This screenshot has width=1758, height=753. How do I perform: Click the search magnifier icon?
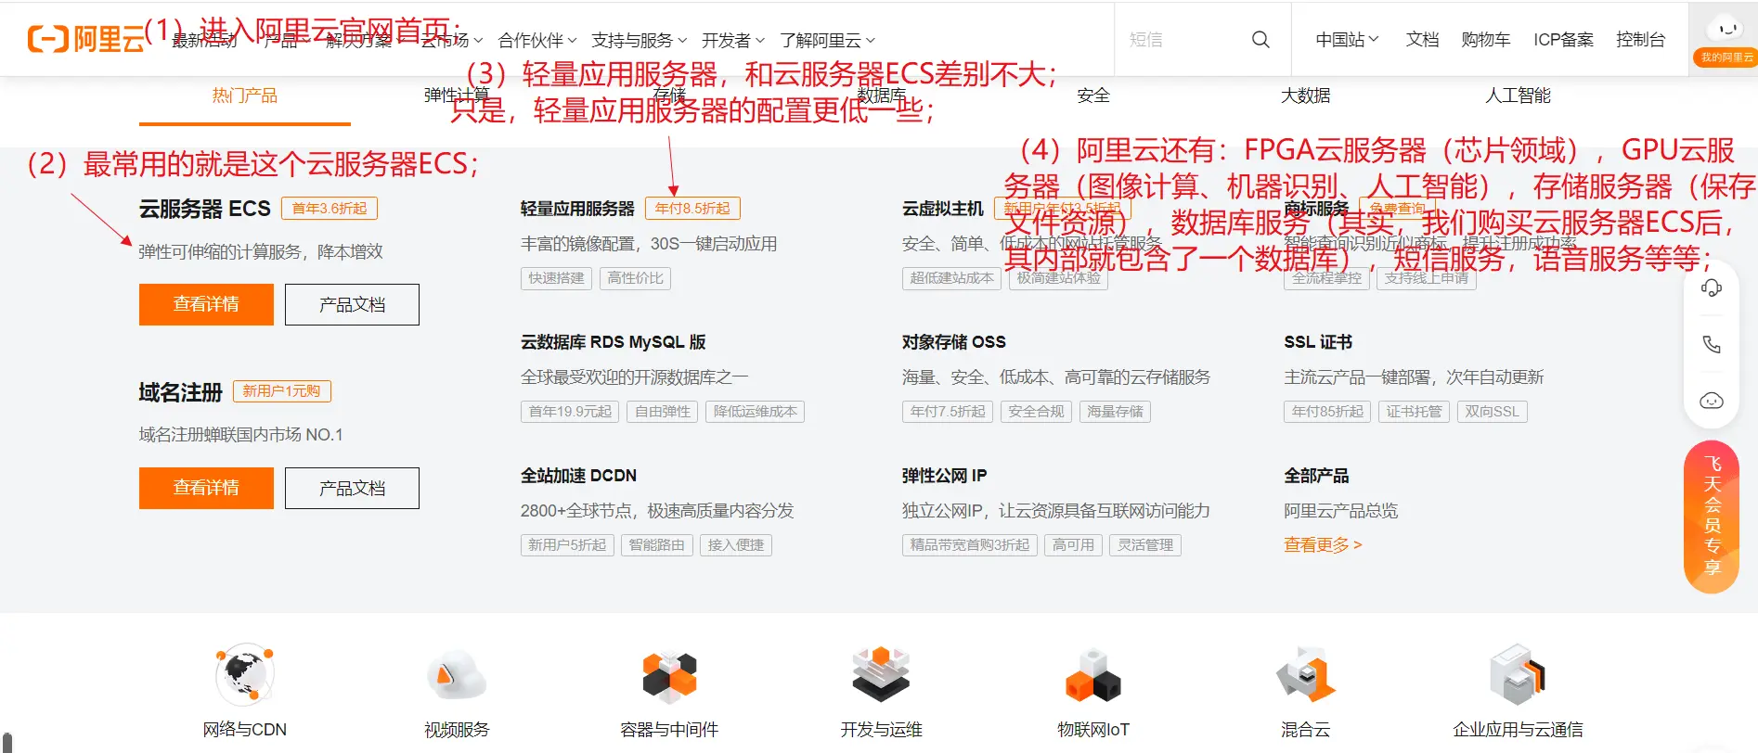click(1260, 40)
